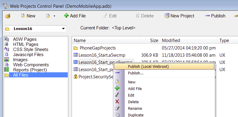
Task: Click Add File in the toolbar
Action: pos(75,16)
